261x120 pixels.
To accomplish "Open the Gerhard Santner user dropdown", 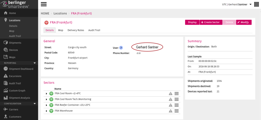I will click(250, 4).
